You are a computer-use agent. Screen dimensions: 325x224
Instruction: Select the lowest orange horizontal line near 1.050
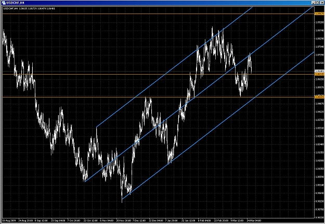point(159,97)
